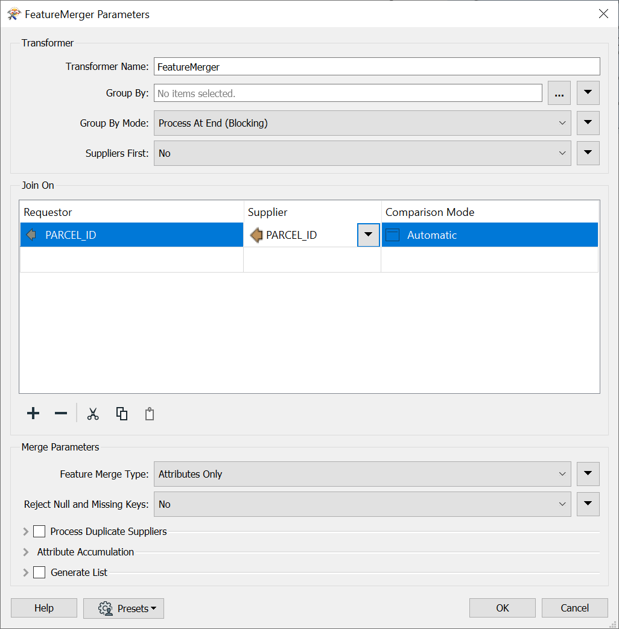This screenshot has height=629, width=619.
Task: Dismiss the dialog with Cancel
Action: coord(574,608)
